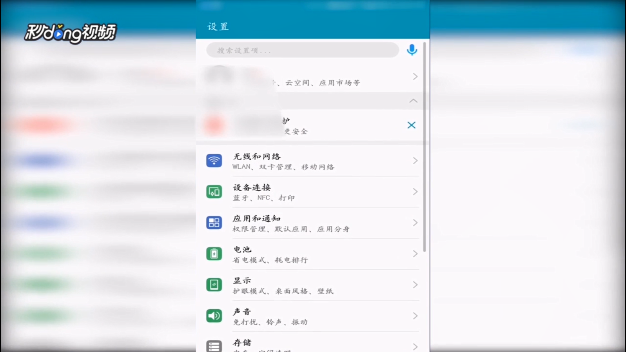Click the subtitle 护眼模式、桌面风格、壁纸

point(283,291)
